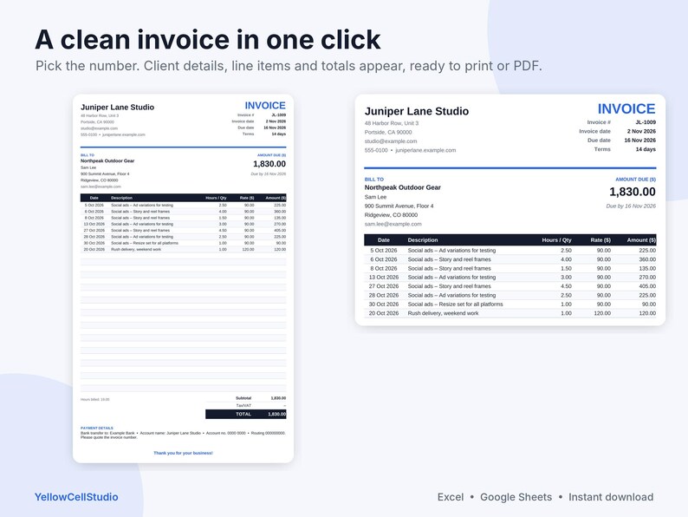Click the "13 Oct 2026" date cell in the large card
This screenshot has width=688, height=517.
coord(384,278)
